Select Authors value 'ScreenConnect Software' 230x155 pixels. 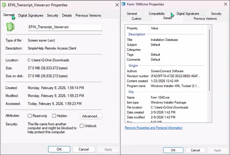coord(167,71)
